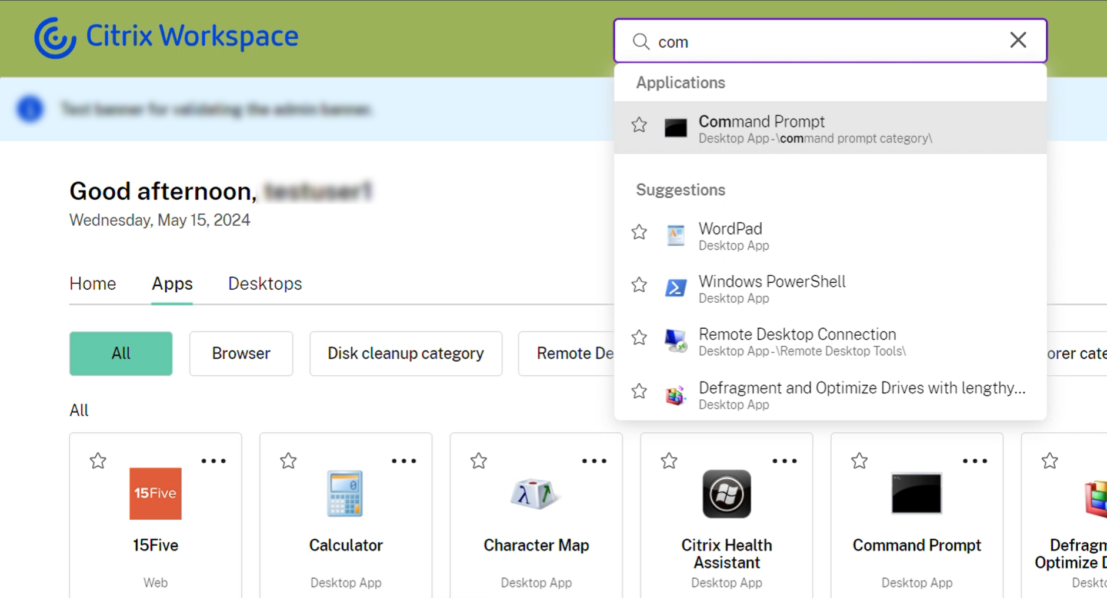Image resolution: width=1107 pixels, height=598 pixels.
Task: Clear the search field with the X
Action: [1018, 40]
